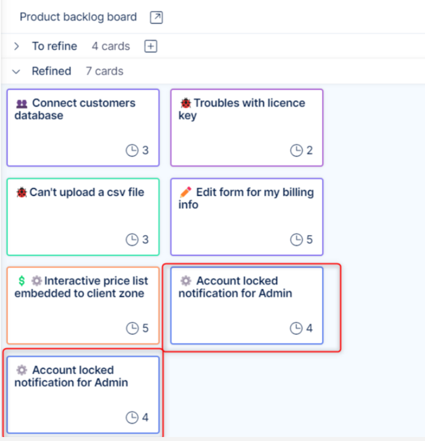The image size is (425, 441).
Task: Open Edit form for my billing info title
Action: tap(255, 192)
